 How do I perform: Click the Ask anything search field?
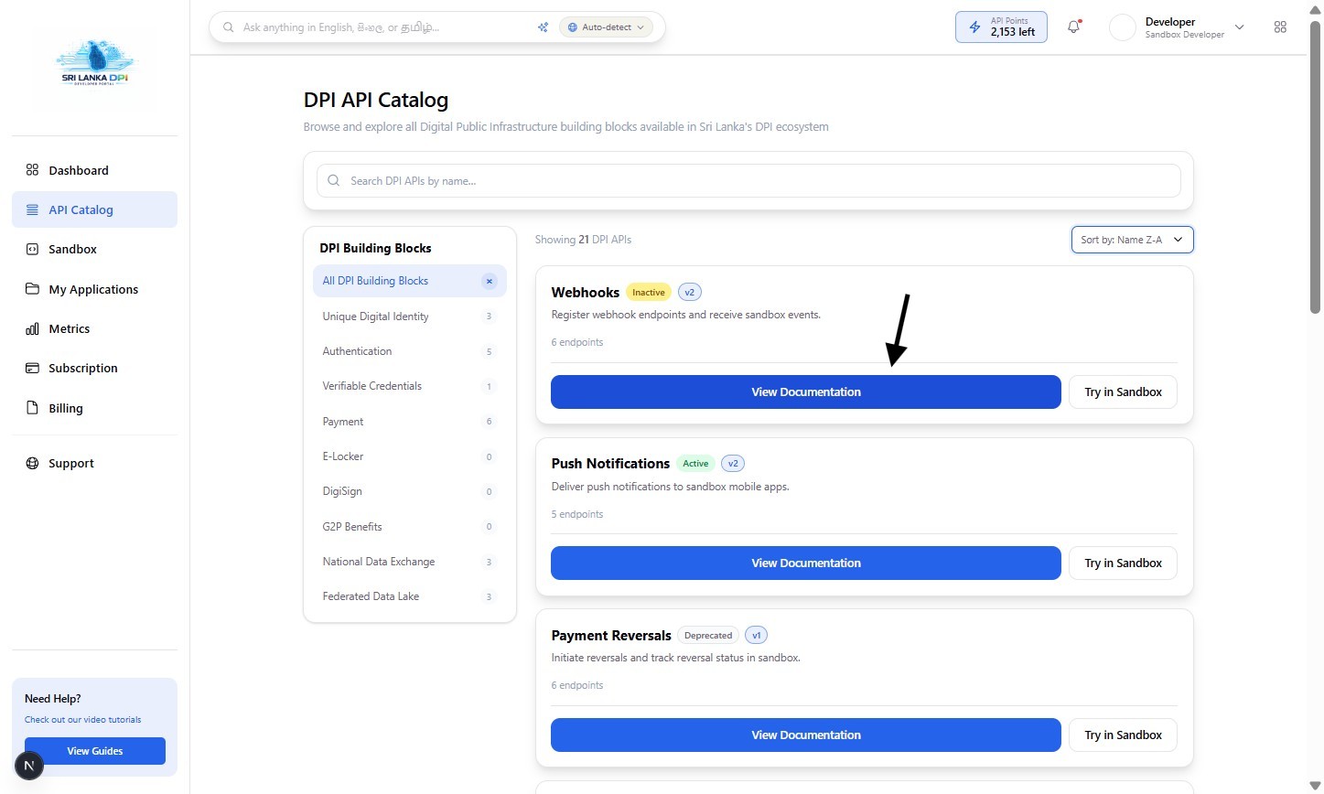(384, 27)
